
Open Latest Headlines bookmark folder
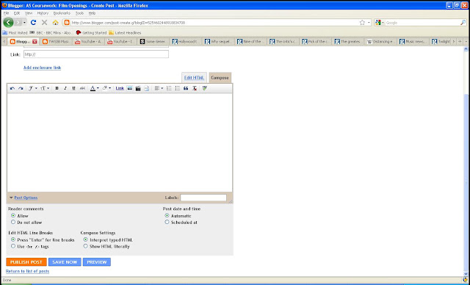pyautogui.click(x=125, y=32)
